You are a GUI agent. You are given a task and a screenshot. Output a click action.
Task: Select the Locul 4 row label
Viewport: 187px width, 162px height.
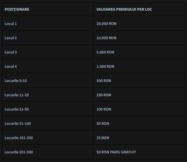[x=11, y=66]
